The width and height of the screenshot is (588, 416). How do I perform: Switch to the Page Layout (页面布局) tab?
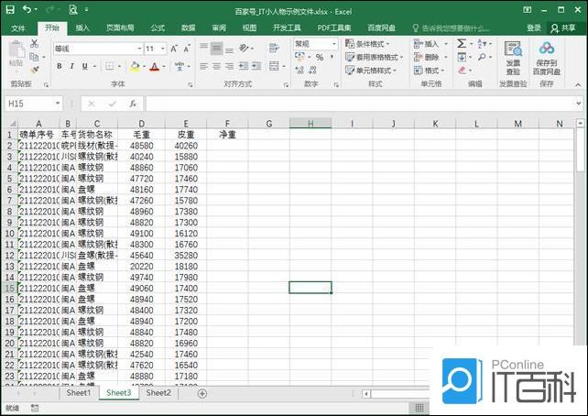click(120, 27)
